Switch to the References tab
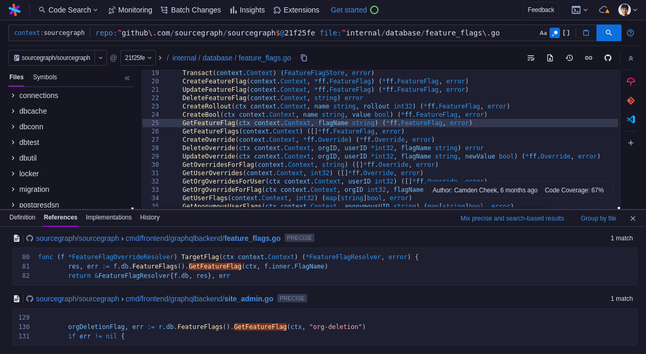Image resolution: width=646 pixels, height=354 pixels. pos(60,217)
